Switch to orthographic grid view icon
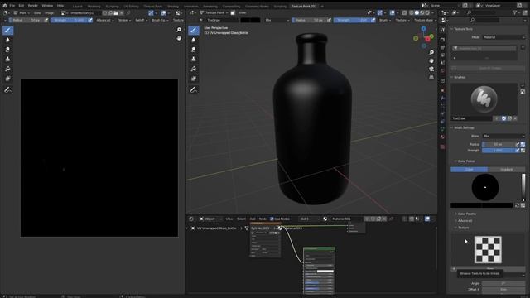The width and height of the screenshot is (530, 298). coord(431,78)
